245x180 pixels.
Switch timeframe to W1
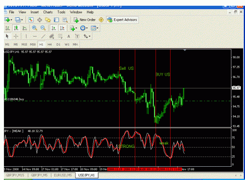point(67,45)
